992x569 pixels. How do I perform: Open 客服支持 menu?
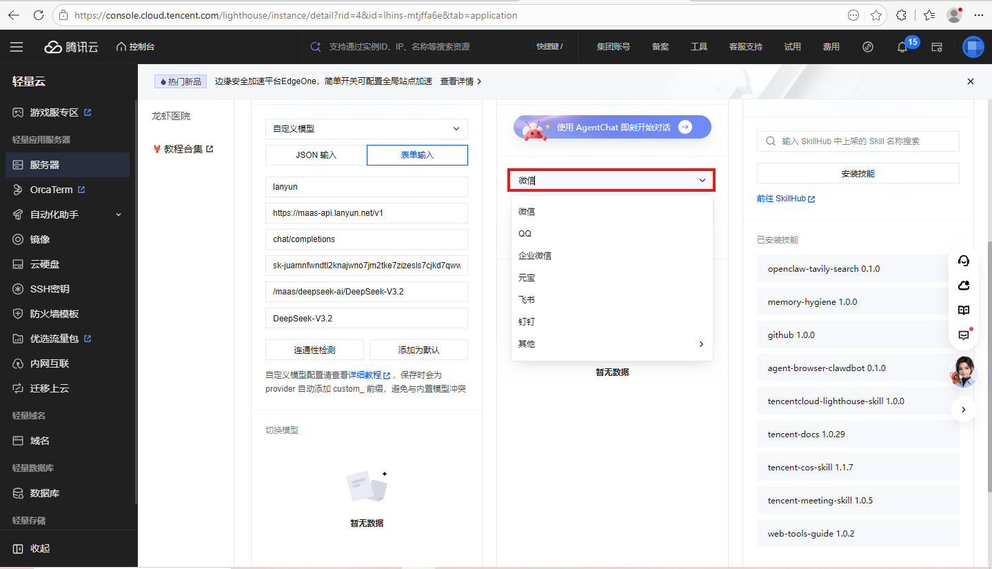pos(746,47)
